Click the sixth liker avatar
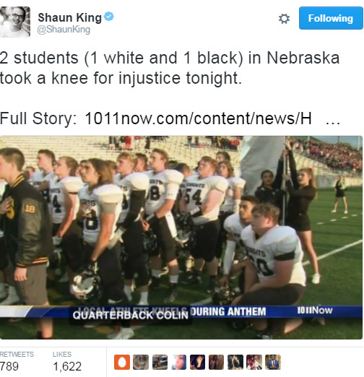This screenshot has width=364, height=377. coord(216,362)
